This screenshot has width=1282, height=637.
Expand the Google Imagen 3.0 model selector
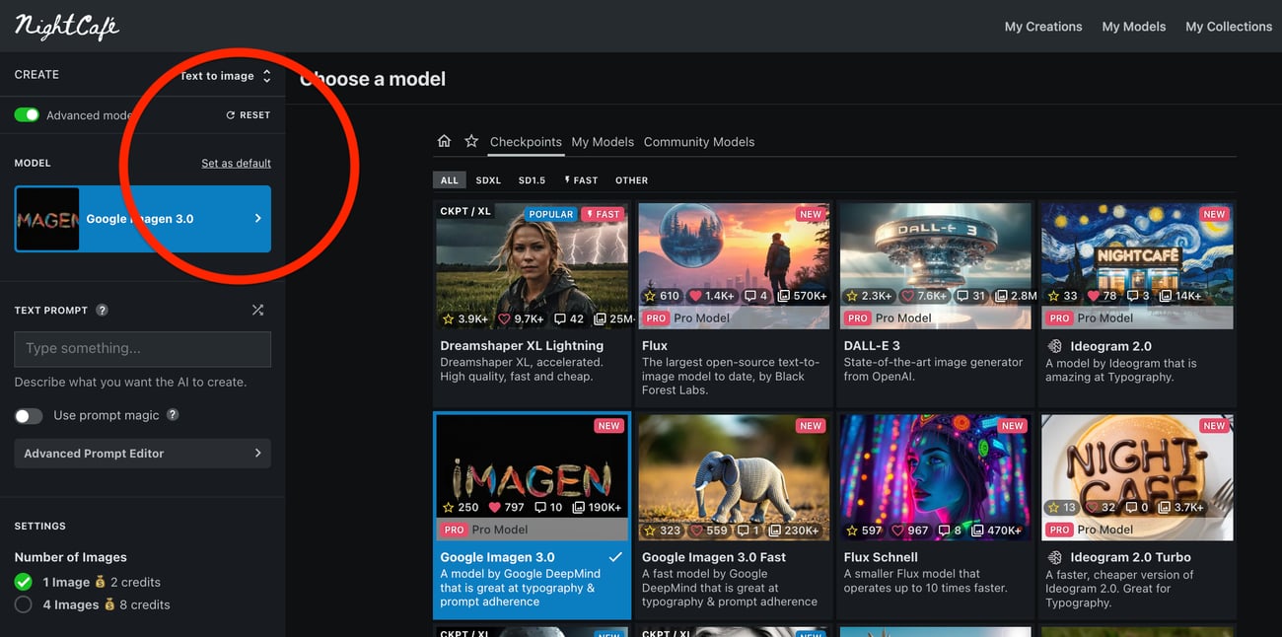143,219
